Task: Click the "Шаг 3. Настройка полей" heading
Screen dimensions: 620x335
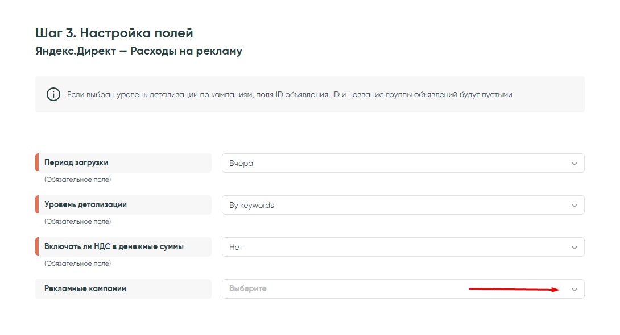Action: [114, 33]
